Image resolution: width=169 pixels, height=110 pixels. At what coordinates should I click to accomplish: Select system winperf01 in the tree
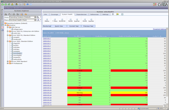pos(17,58)
